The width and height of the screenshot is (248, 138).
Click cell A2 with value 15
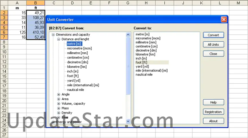coord(17,13)
